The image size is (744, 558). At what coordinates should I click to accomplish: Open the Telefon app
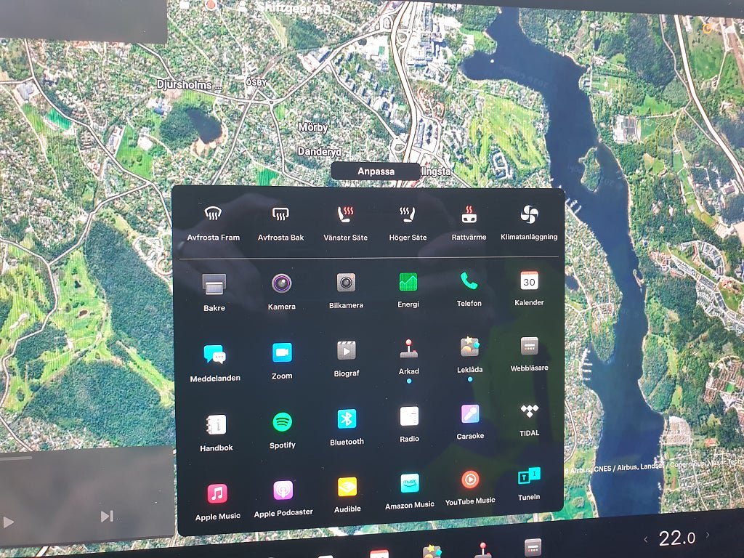[469, 281]
